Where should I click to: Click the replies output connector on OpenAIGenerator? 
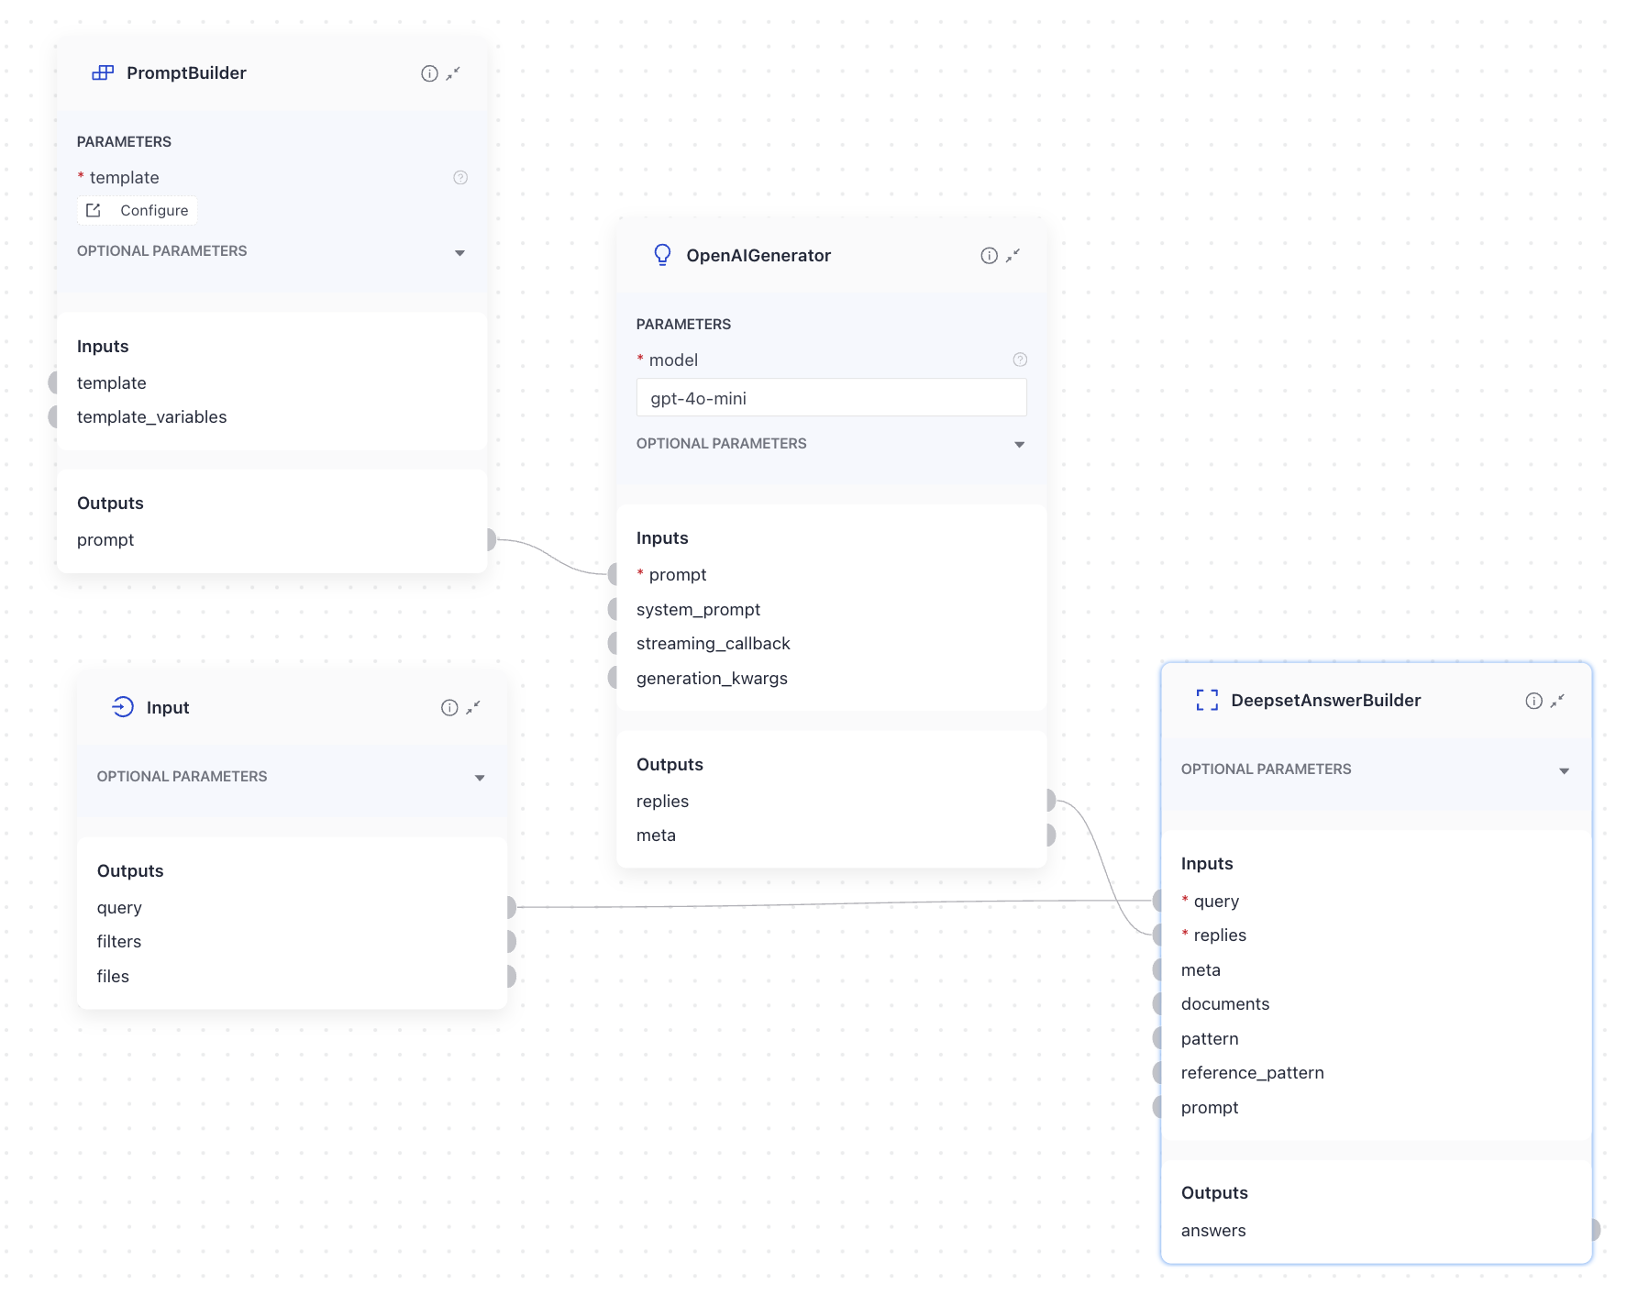1048,800
